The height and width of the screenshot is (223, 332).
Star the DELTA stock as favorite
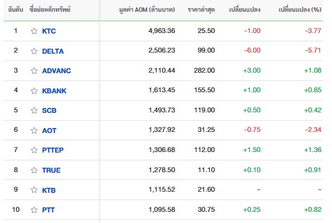34,51
